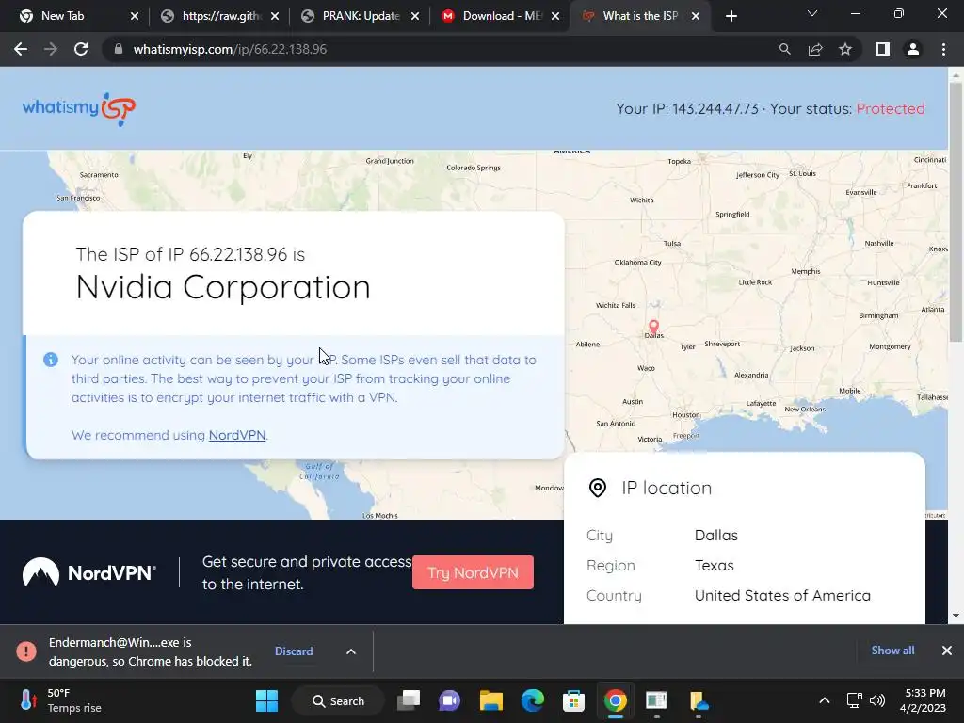Image resolution: width=964 pixels, height=723 pixels.
Task: Discard the blocked Endermanch download
Action: click(294, 651)
